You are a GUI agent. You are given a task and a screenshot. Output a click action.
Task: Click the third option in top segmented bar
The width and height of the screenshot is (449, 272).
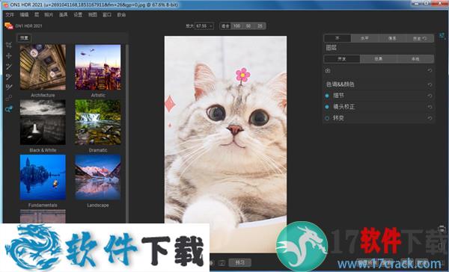[x=392, y=38]
